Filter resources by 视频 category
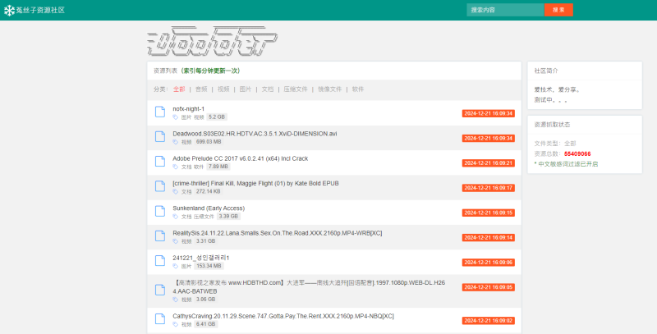 (223, 89)
